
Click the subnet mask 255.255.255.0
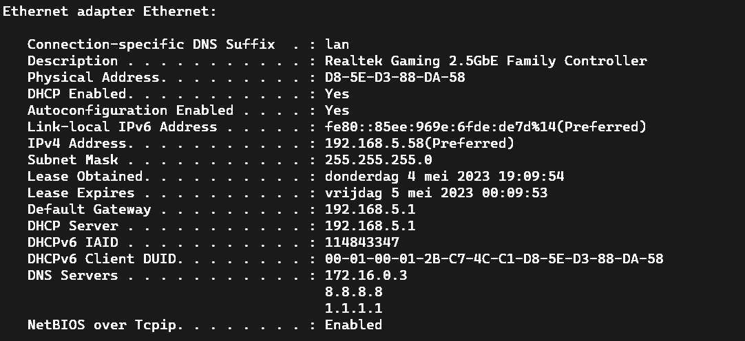click(x=378, y=159)
